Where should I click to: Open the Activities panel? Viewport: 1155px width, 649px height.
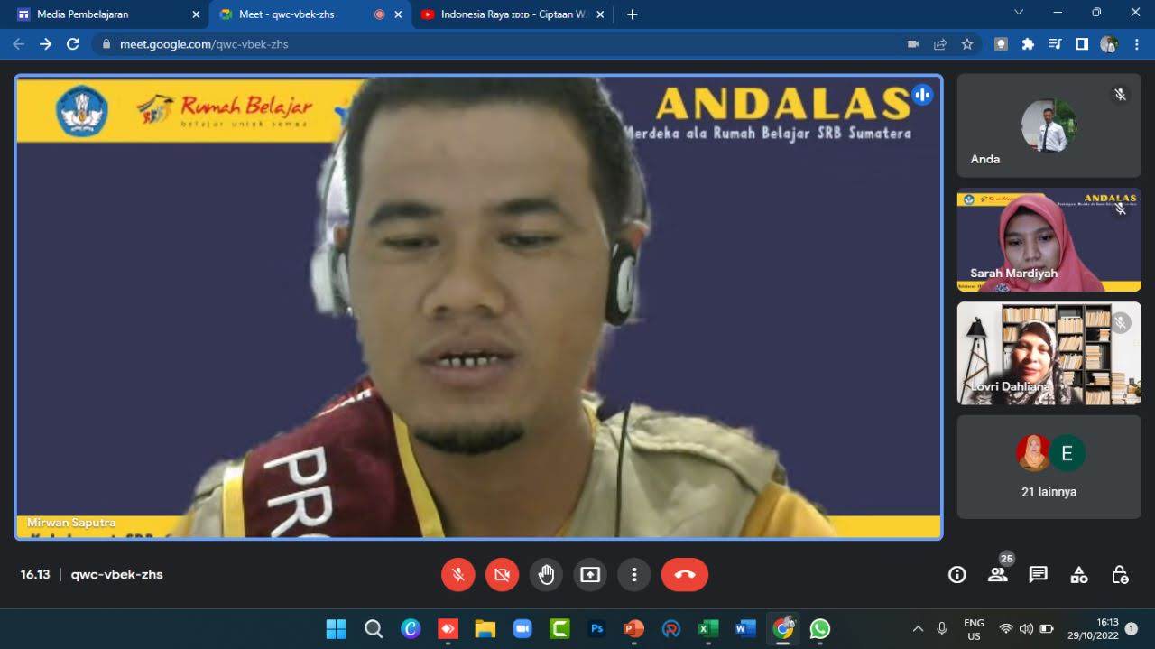click(1079, 575)
